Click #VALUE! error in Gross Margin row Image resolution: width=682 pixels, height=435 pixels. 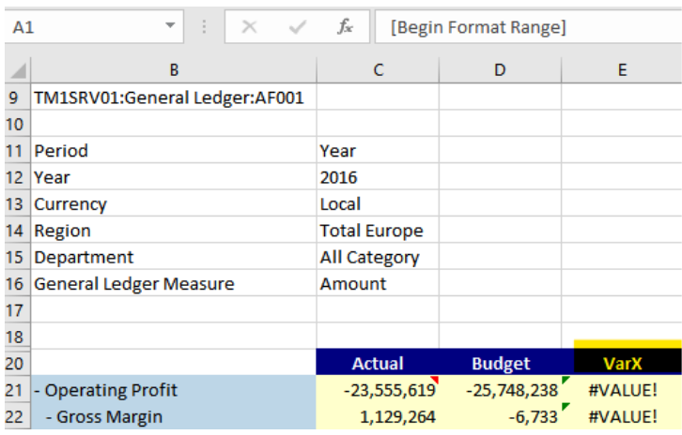point(622,416)
